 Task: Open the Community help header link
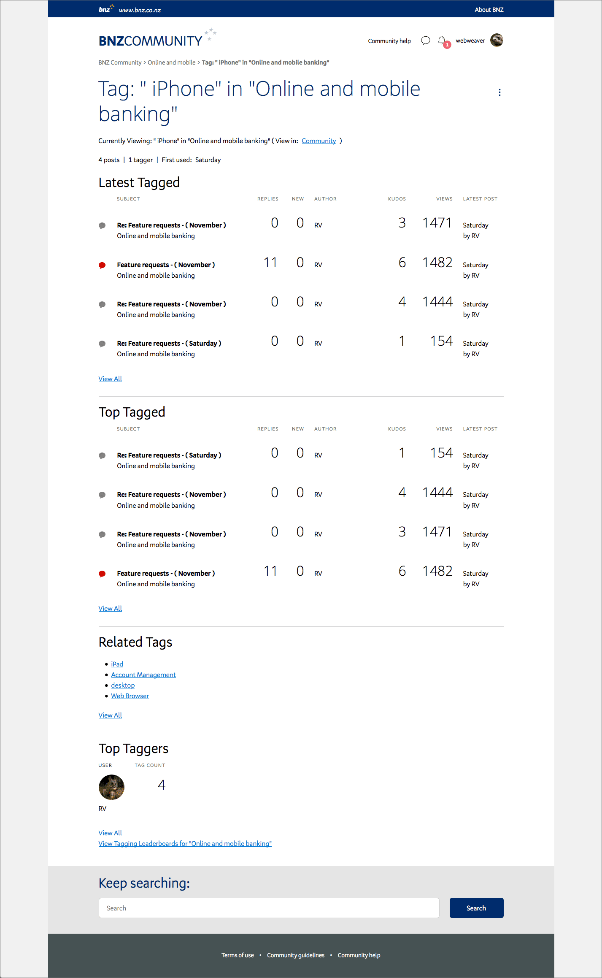pyautogui.click(x=389, y=41)
